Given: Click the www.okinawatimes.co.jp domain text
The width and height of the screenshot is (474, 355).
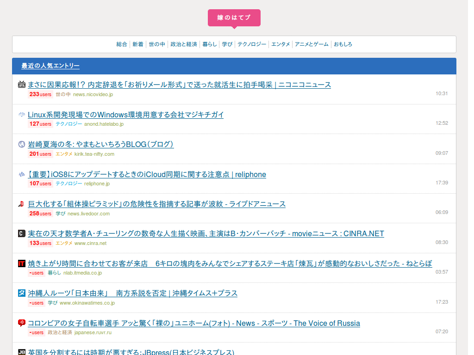Looking at the screenshot, I should pos(87,303).
